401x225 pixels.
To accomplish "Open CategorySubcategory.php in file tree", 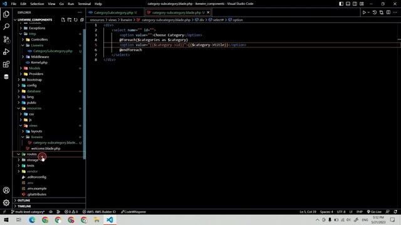I will click(x=53, y=51).
